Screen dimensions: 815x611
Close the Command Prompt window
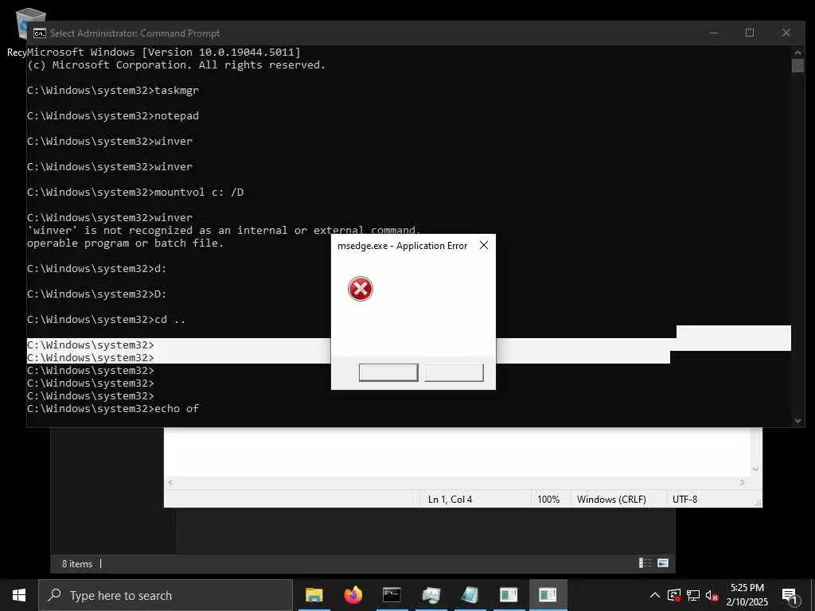(786, 33)
